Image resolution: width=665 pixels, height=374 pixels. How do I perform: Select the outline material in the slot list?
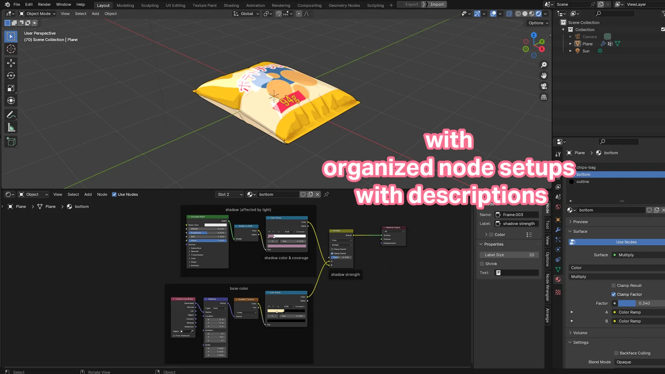(583, 182)
